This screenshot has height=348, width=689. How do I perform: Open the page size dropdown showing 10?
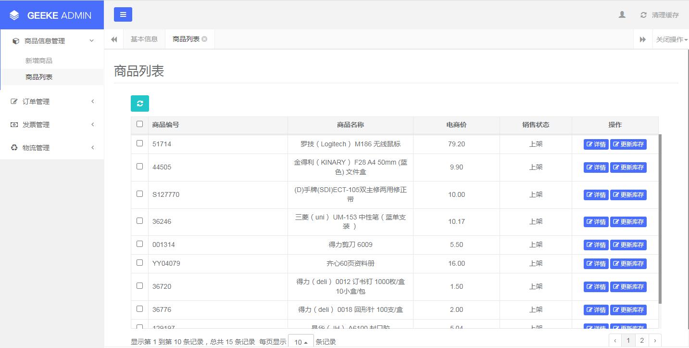pos(301,342)
